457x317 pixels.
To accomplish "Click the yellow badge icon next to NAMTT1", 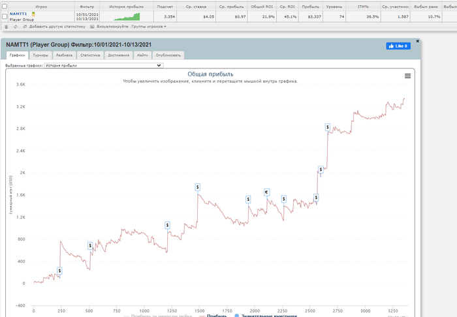I will pos(33,14).
